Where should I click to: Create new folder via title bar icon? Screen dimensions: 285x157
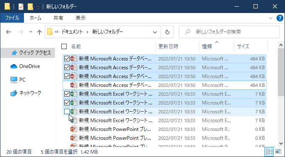click(x=30, y=7)
